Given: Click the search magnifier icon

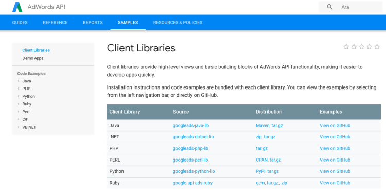Looking at the screenshot, I should tap(329, 7).
